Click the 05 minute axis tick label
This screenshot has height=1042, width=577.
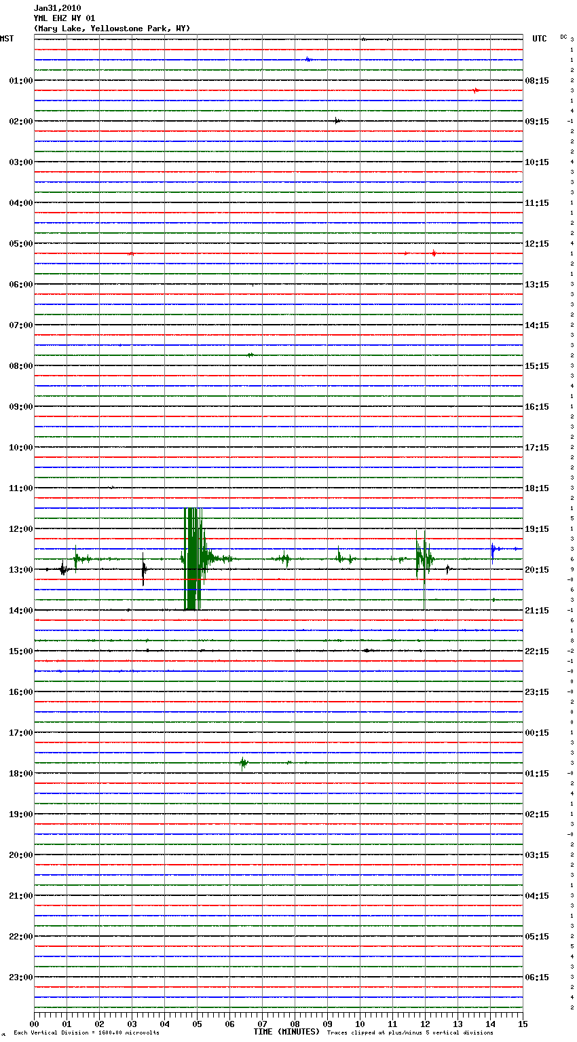point(197,1024)
